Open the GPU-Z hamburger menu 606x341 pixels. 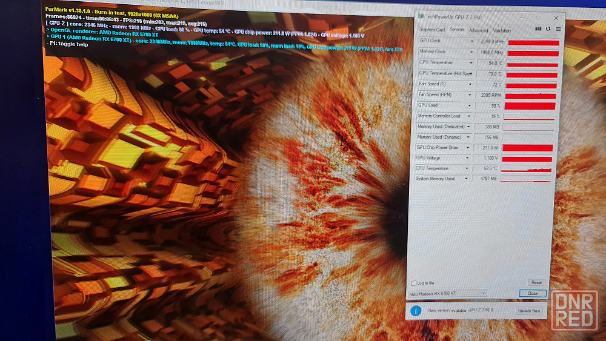pyautogui.click(x=559, y=29)
